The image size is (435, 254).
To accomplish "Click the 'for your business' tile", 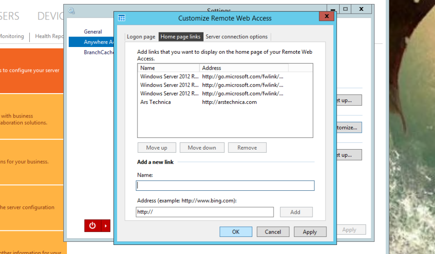I will point(32,162).
